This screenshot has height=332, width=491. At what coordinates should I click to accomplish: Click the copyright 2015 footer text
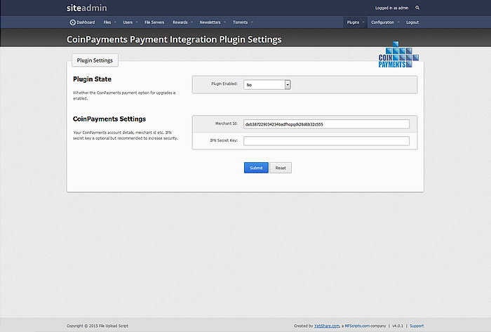pyautogui.click(x=97, y=326)
